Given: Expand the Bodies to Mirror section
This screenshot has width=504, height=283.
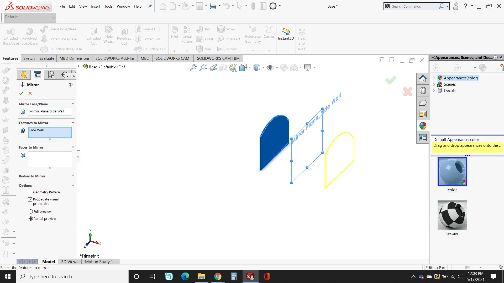Looking at the screenshot, I should pos(73,176).
